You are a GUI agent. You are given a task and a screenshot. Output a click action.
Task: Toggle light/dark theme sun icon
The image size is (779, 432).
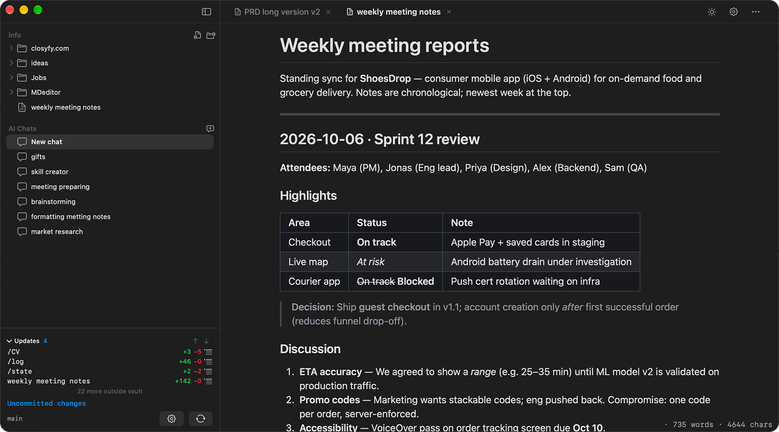coord(712,12)
